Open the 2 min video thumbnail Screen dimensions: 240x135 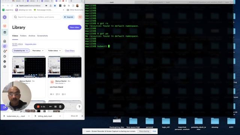[x=29, y=67]
